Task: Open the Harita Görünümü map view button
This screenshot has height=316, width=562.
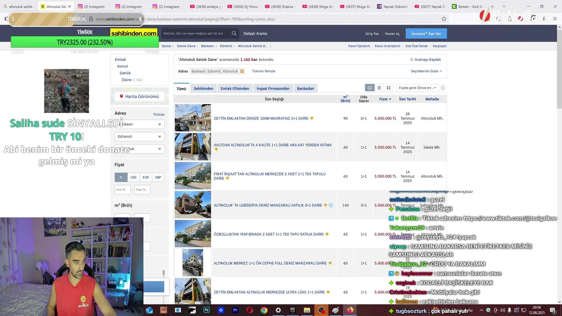Action: pyautogui.click(x=140, y=97)
